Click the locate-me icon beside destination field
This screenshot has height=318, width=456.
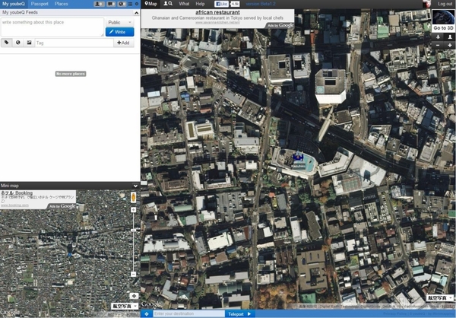[147, 314]
